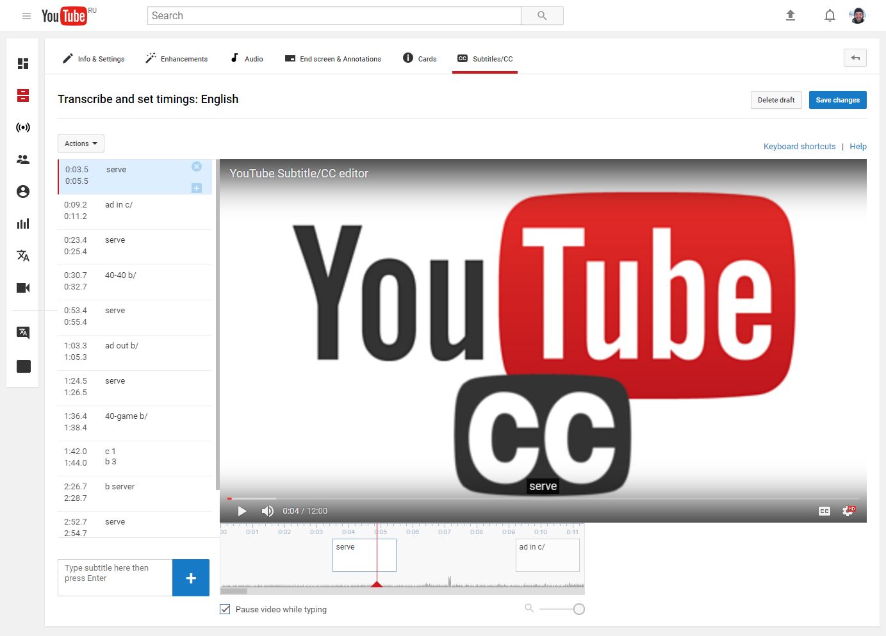
Task: Open Keyboard shortcuts link
Action: (x=800, y=147)
